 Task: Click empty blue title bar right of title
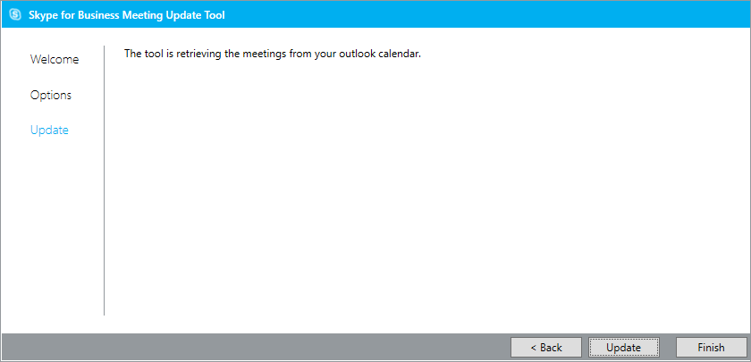[x=492, y=14]
